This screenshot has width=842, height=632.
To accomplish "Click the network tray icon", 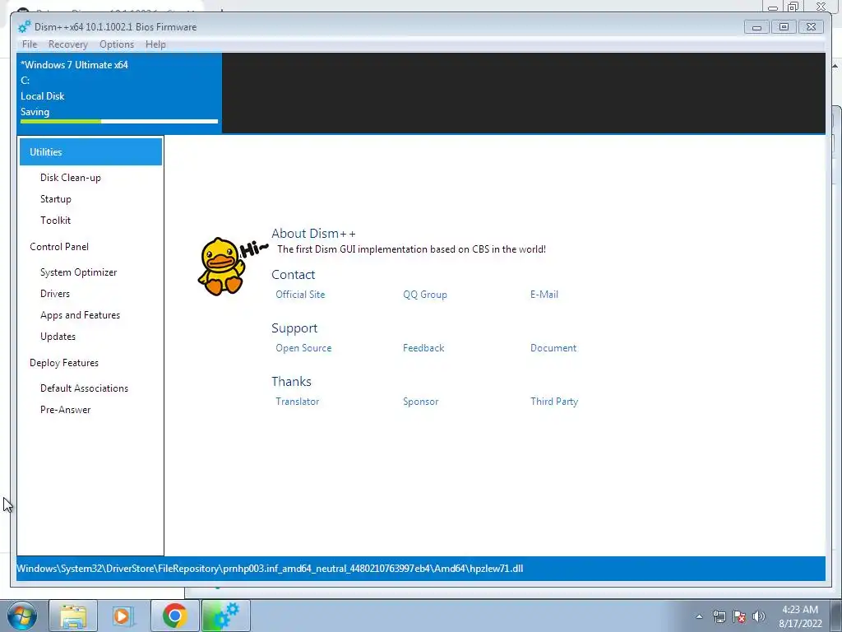I will pos(719,616).
